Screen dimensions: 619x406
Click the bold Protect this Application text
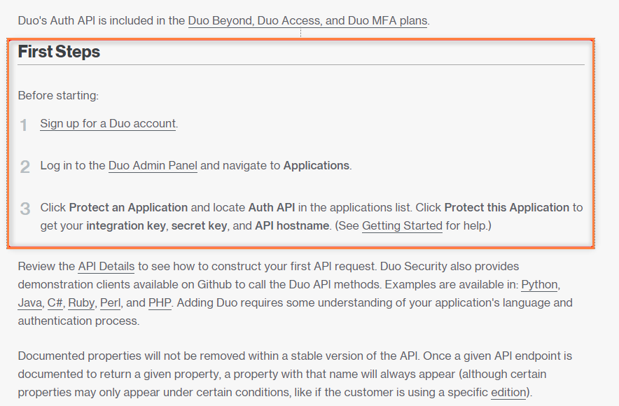506,207
